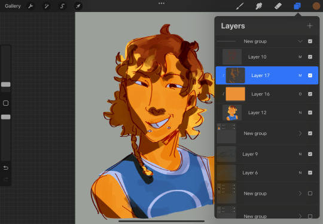Open the Actions wrench menu
This screenshot has height=224, width=323.
[x=31, y=6]
